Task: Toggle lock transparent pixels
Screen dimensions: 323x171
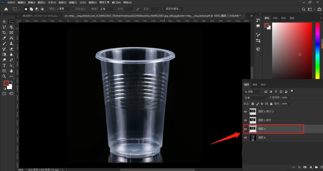Action: click(252, 104)
